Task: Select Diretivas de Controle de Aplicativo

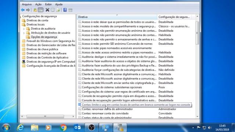Action: [x=47, y=58]
